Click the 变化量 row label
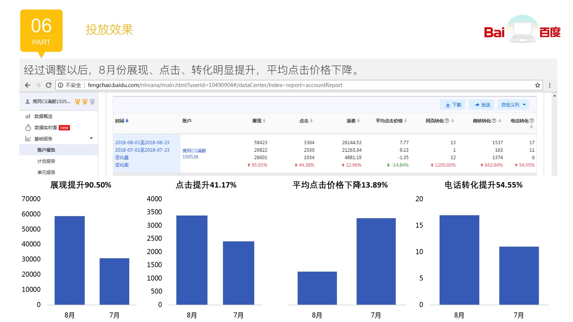The height and width of the screenshot is (322, 573). 122,157
